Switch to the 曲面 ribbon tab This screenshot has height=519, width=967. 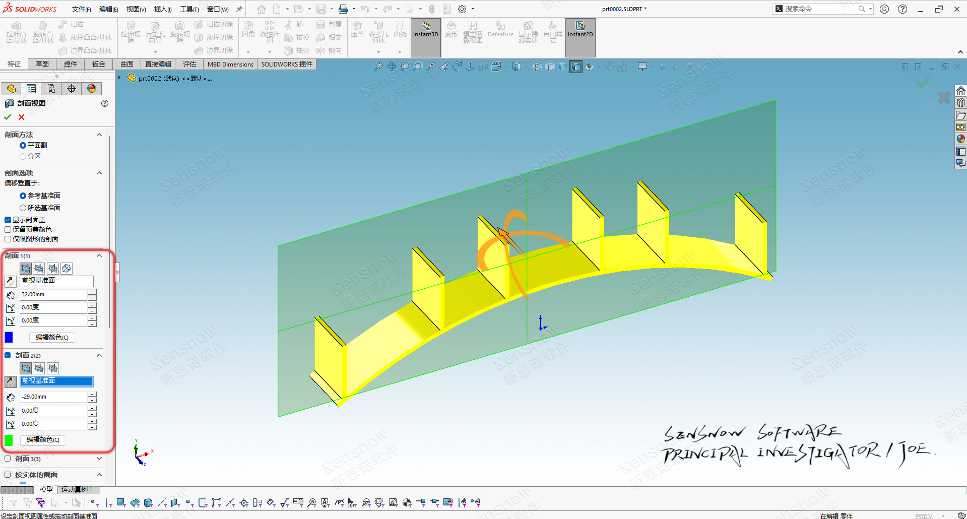(127, 64)
